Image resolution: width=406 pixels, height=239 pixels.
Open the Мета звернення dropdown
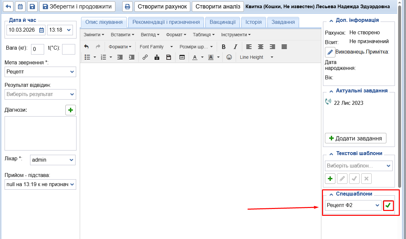pyautogui.click(x=41, y=72)
